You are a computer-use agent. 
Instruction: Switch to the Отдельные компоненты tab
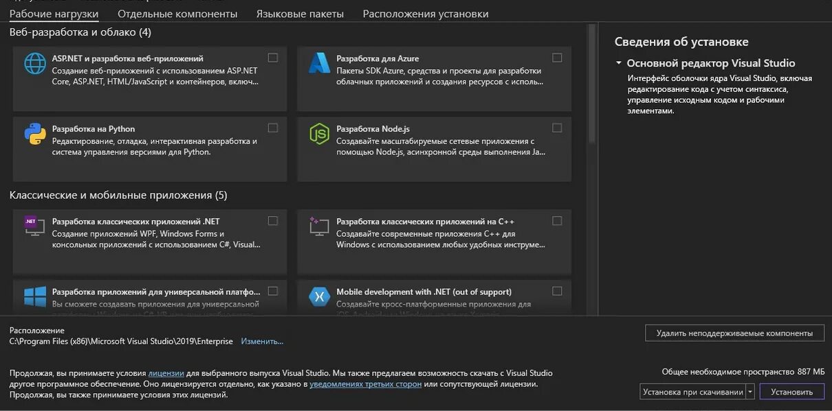click(x=177, y=14)
